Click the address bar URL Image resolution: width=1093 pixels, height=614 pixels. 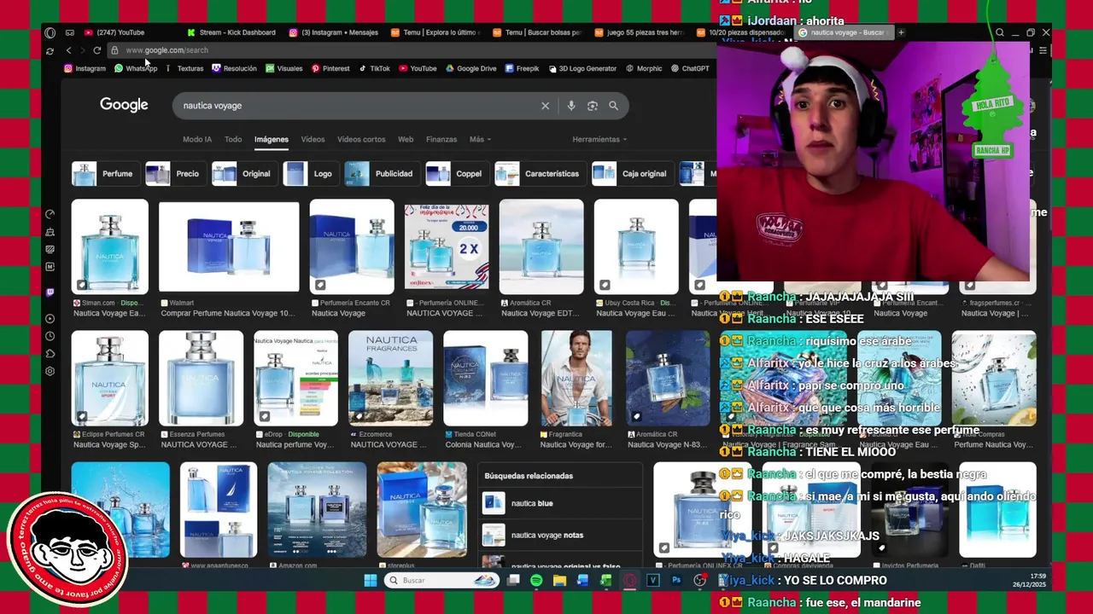pos(167,50)
